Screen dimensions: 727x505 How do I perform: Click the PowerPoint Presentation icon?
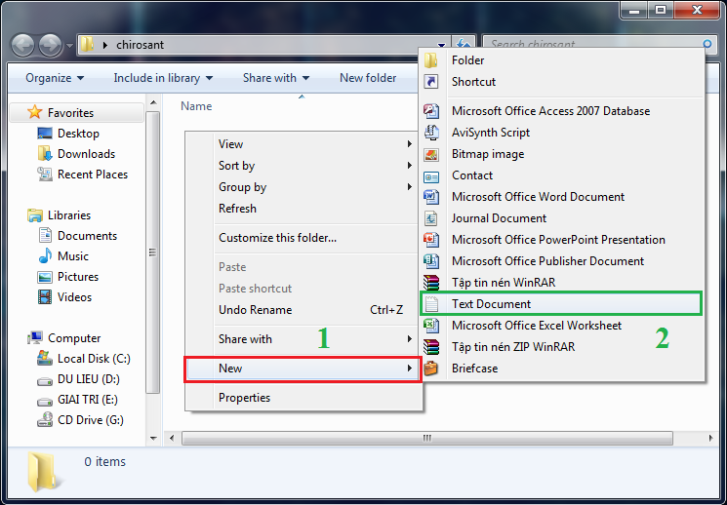click(x=431, y=240)
